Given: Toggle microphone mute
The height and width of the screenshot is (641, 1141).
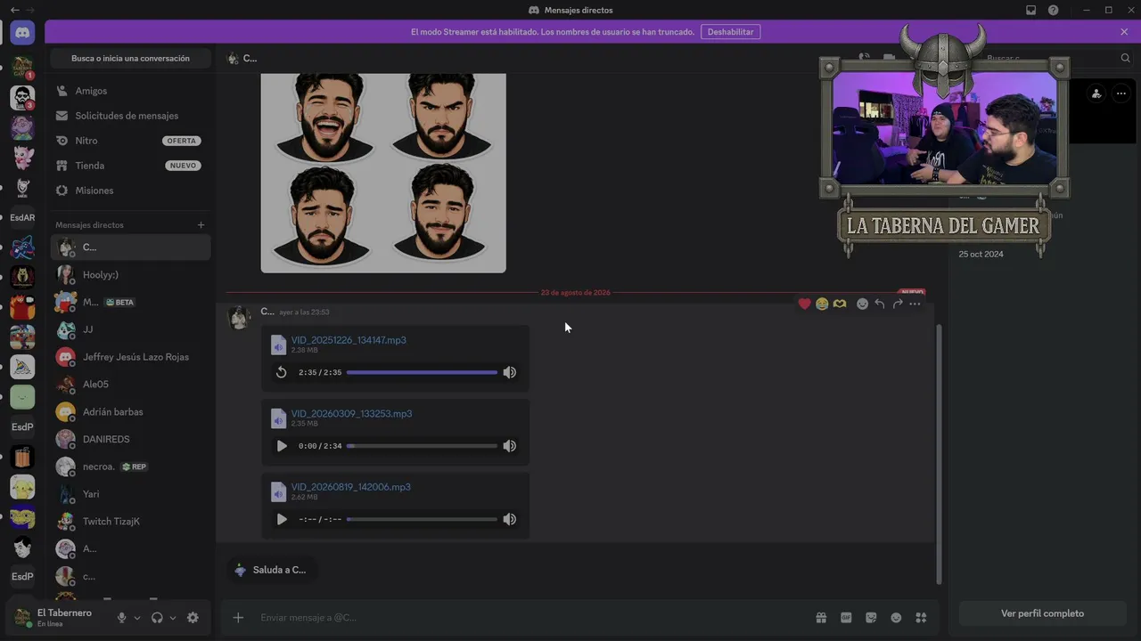Looking at the screenshot, I should click(122, 618).
